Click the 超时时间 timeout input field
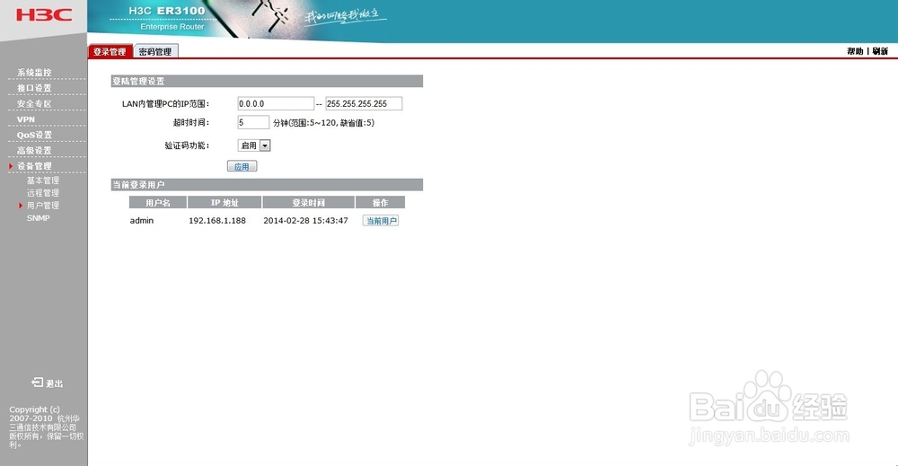The width and height of the screenshot is (898, 466). coord(253,122)
